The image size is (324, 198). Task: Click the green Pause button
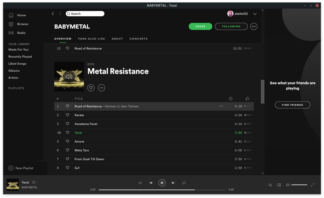(x=200, y=27)
